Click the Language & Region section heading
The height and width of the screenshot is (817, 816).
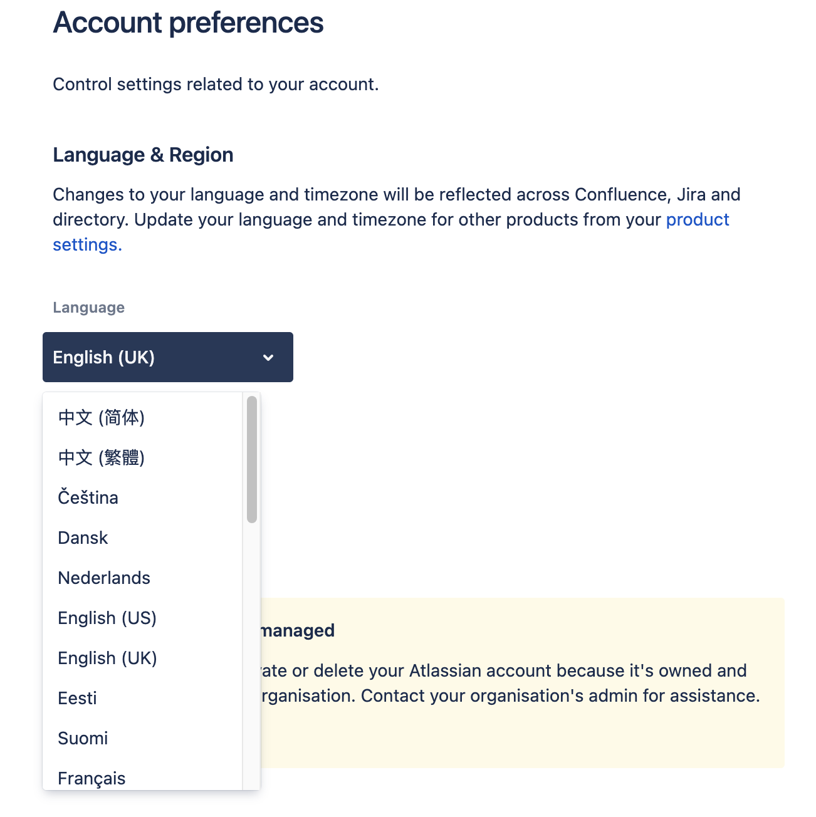[143, 155]
